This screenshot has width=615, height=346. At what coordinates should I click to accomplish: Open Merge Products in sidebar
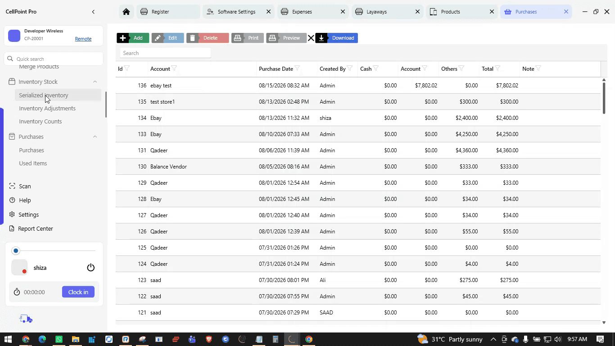point(39,67)
